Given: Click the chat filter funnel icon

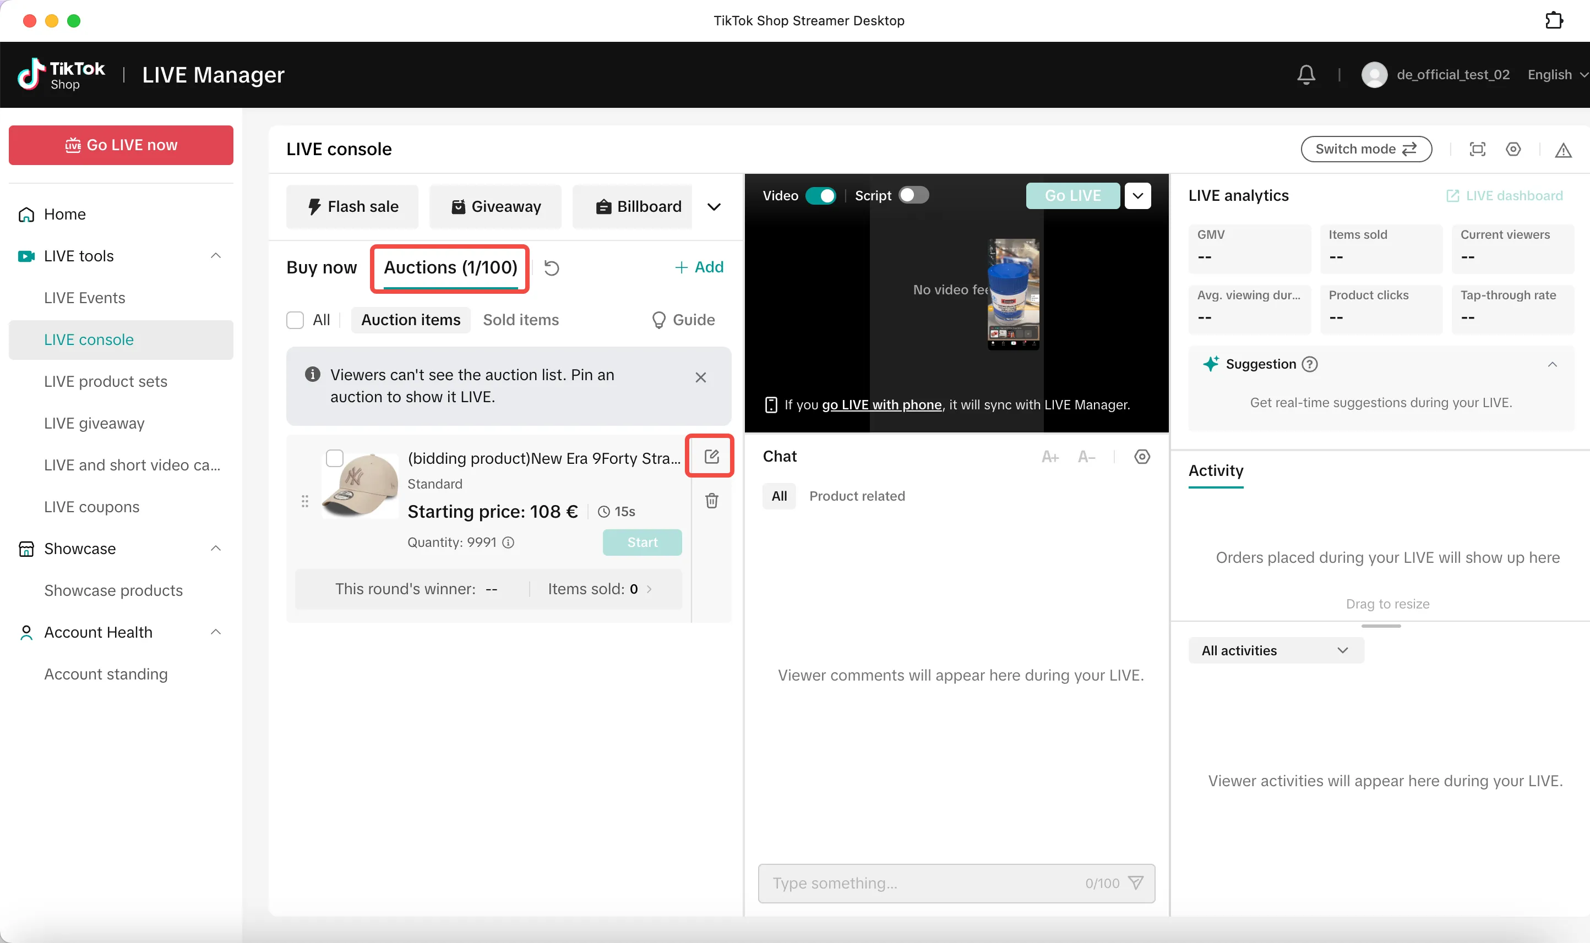Looking at the screenshot, I should click(1135, 882).
